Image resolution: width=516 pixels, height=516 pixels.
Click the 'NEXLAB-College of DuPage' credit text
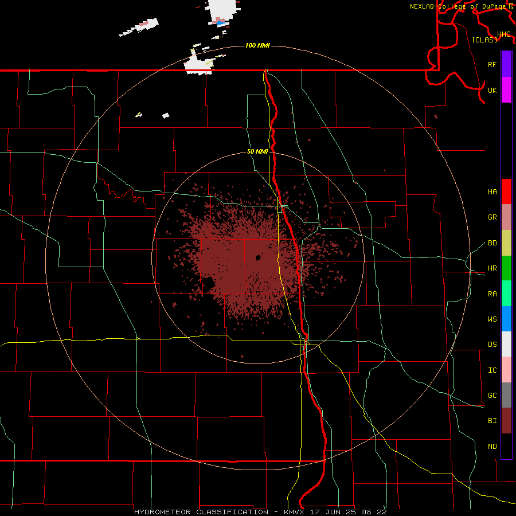tap(458, 6)
